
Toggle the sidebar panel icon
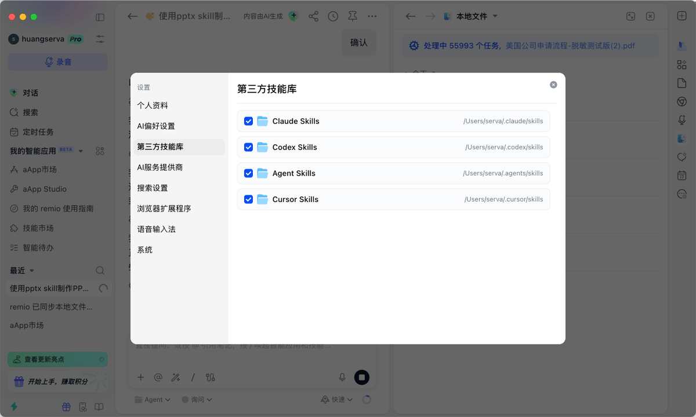100,17
